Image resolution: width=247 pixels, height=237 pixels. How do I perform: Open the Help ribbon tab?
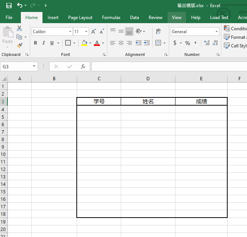pos(196,18)
